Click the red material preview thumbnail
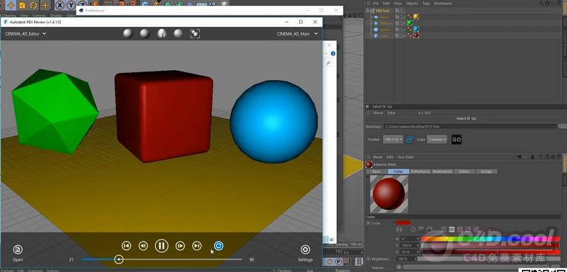The image size is (567, 272). [x=388, y=194]
